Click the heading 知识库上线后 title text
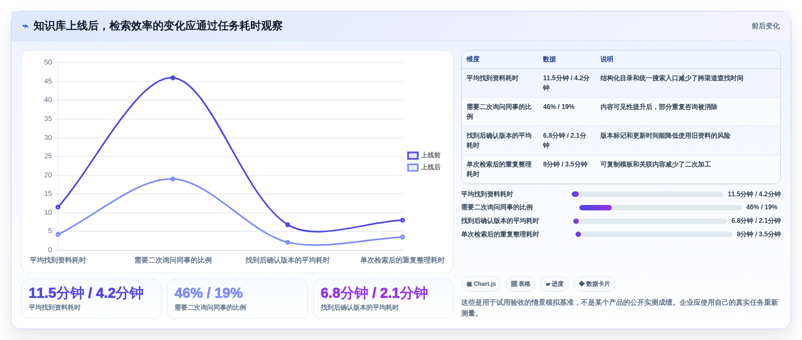802x340 pixels. [158, 26]
